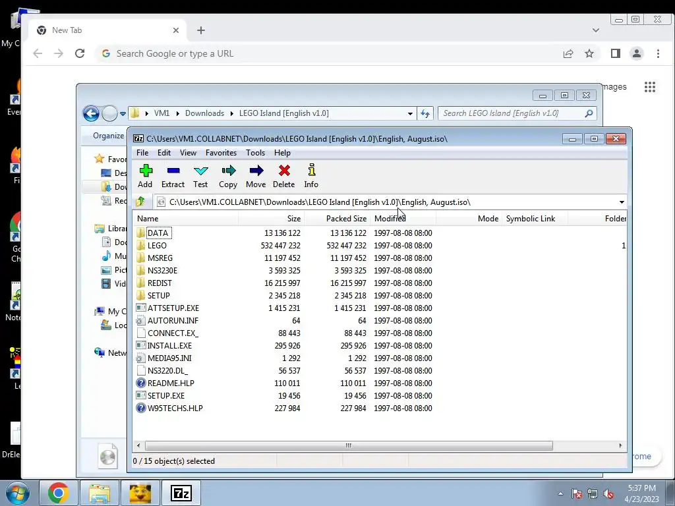Click the taskbar clock showing 5:37 PM
Screen dimensions: 675x506
click(x=641, y=493)
